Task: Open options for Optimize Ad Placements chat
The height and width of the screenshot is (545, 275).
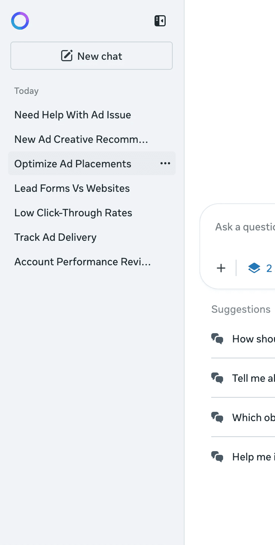Action: [x=165, y=164]
